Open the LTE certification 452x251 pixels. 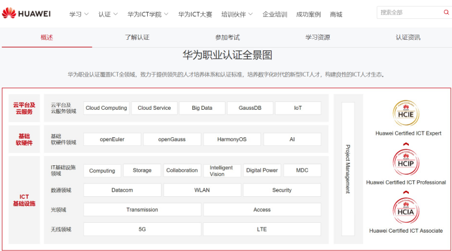tap(262, 229)
